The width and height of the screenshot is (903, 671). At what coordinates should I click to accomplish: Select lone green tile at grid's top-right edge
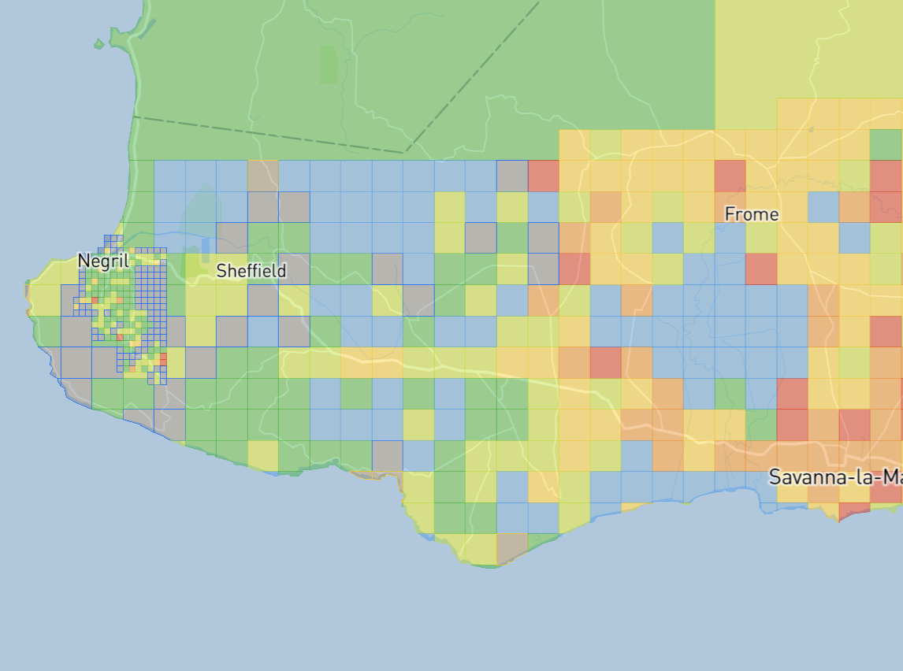(x=886, y=144)
